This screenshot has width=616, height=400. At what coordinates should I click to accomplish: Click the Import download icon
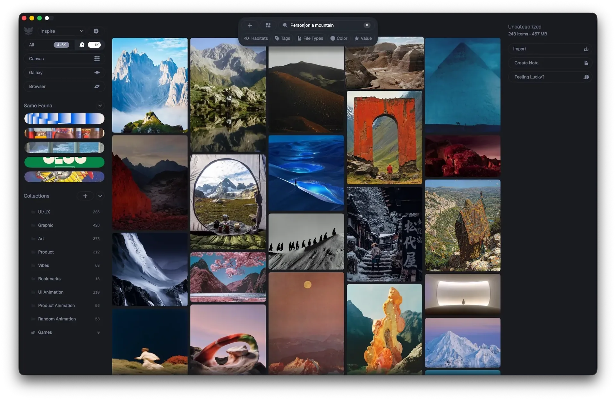(x=586, y=49)
